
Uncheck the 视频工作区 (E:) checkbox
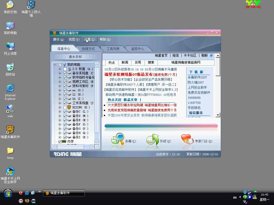coord(65,82)
